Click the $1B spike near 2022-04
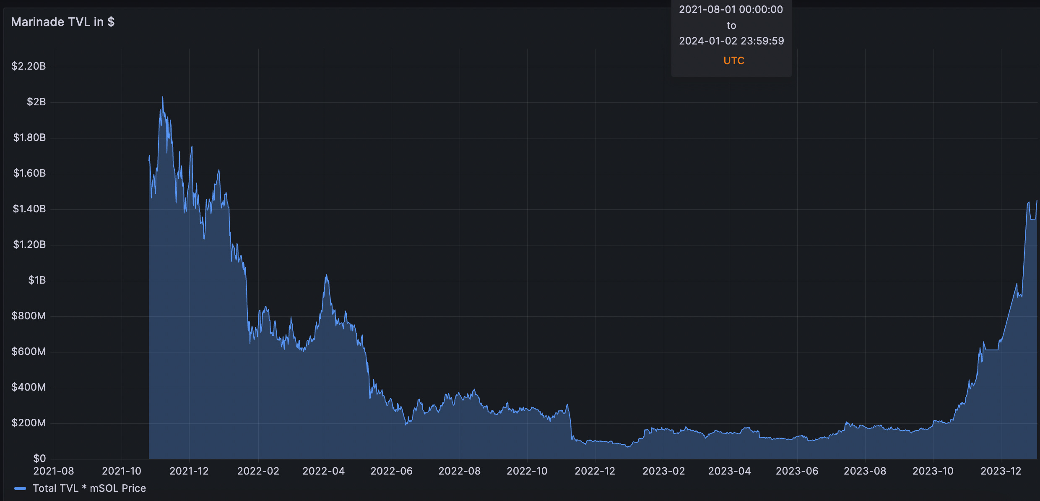Viewport: 1040px width, 501px height. (327, 276)
